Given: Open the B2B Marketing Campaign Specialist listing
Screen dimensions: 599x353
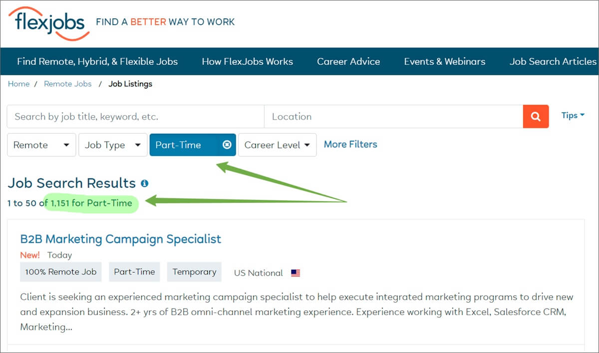Looking at the screenshot, I should point(120,239).
